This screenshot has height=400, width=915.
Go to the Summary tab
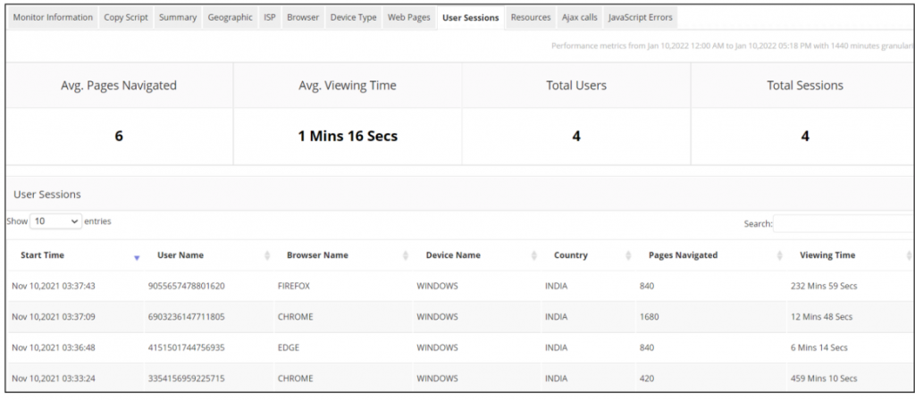pyautogui.click(x=178, y=18)
